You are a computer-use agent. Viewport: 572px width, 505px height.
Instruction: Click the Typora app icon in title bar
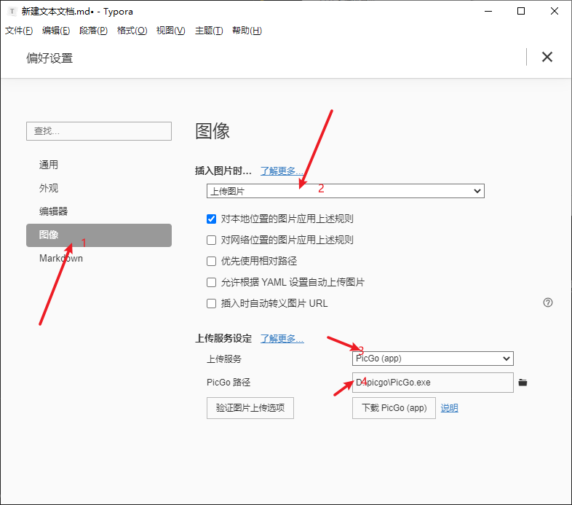pos(12,12)
